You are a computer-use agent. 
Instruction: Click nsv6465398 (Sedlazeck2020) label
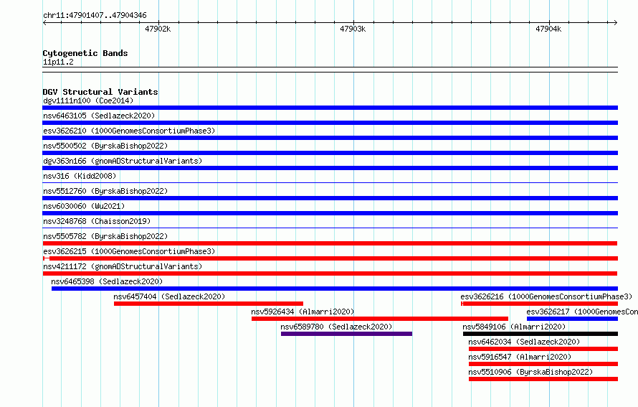tap(107, 281)
